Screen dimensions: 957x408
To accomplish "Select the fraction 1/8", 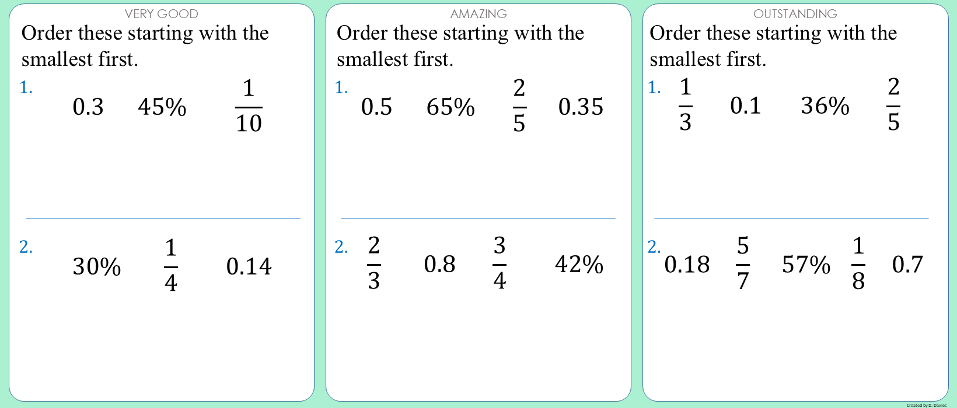I will tap(858, 263).
